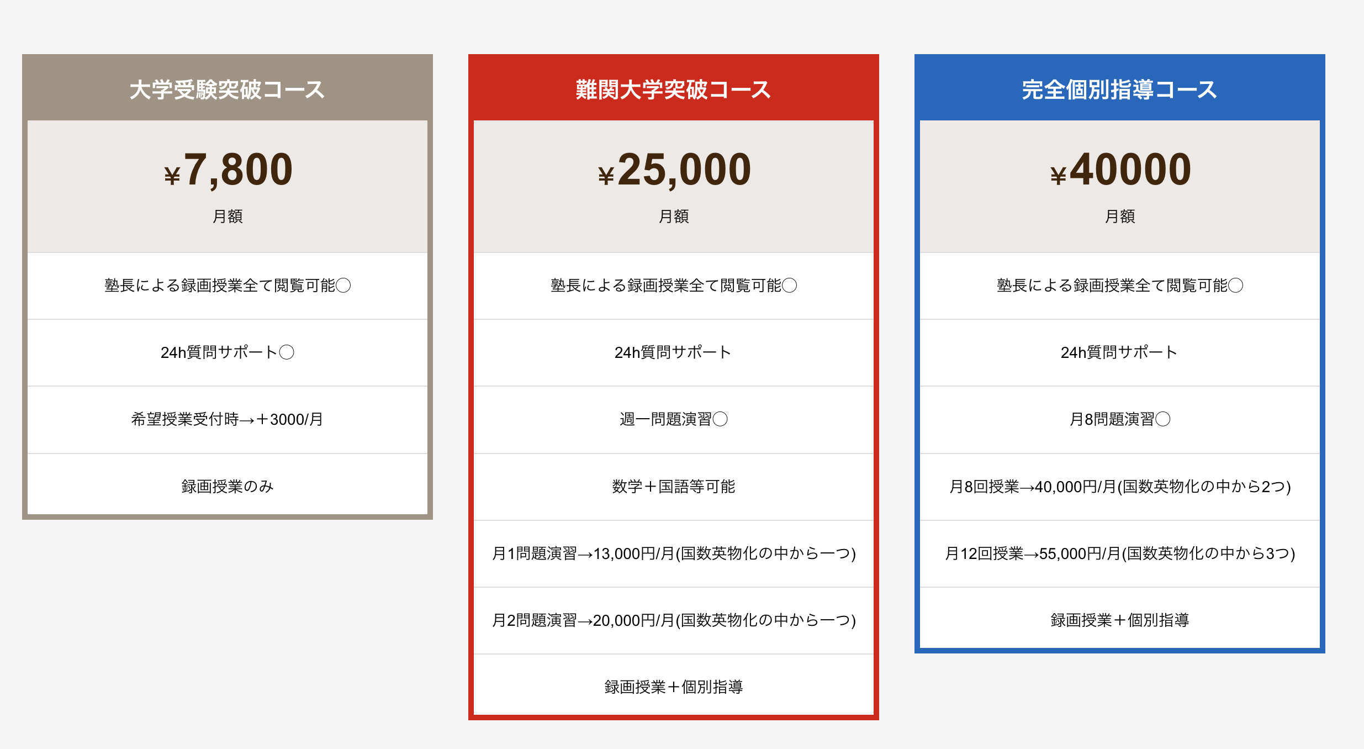Choose the 月12回授業→55,000円/月 option
The width and height of the screenshot is (1364, 749).
1119,553
